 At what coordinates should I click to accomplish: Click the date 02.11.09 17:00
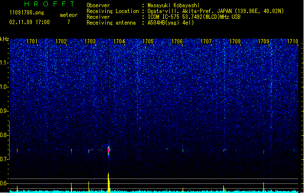(x=29, y=22)
